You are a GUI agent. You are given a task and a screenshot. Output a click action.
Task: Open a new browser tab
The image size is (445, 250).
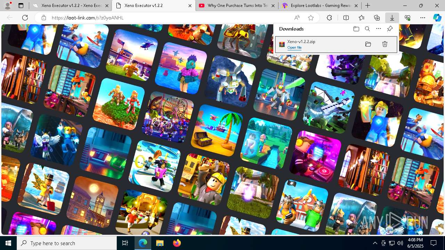[x=367, y=6]
